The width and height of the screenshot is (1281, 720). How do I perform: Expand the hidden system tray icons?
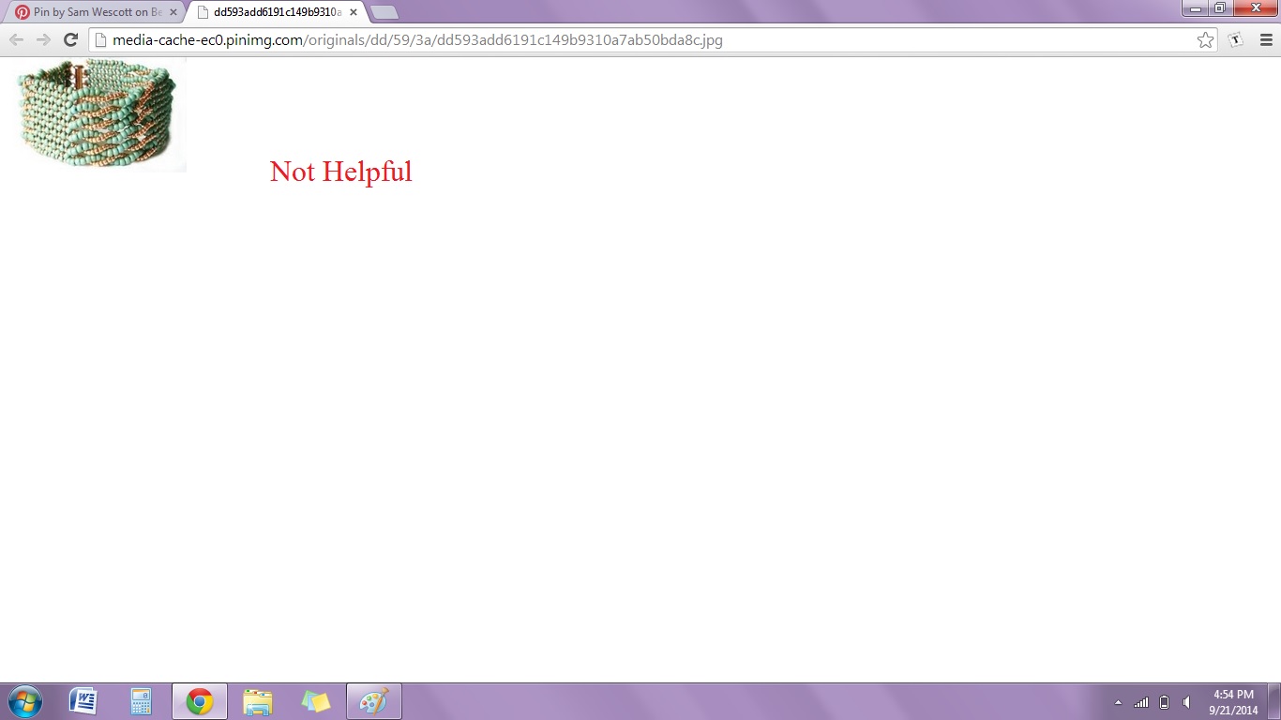pos(1118,702)
